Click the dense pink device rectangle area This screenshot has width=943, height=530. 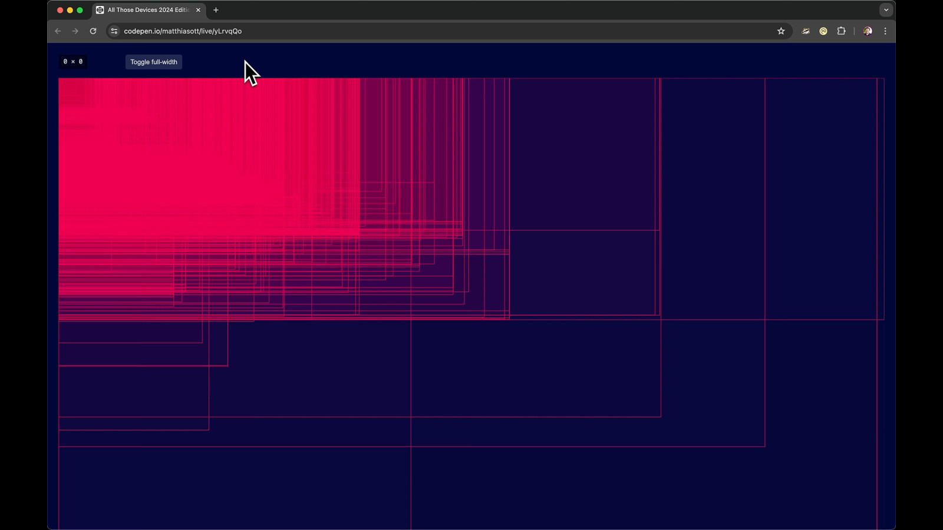tap(209, 156)
